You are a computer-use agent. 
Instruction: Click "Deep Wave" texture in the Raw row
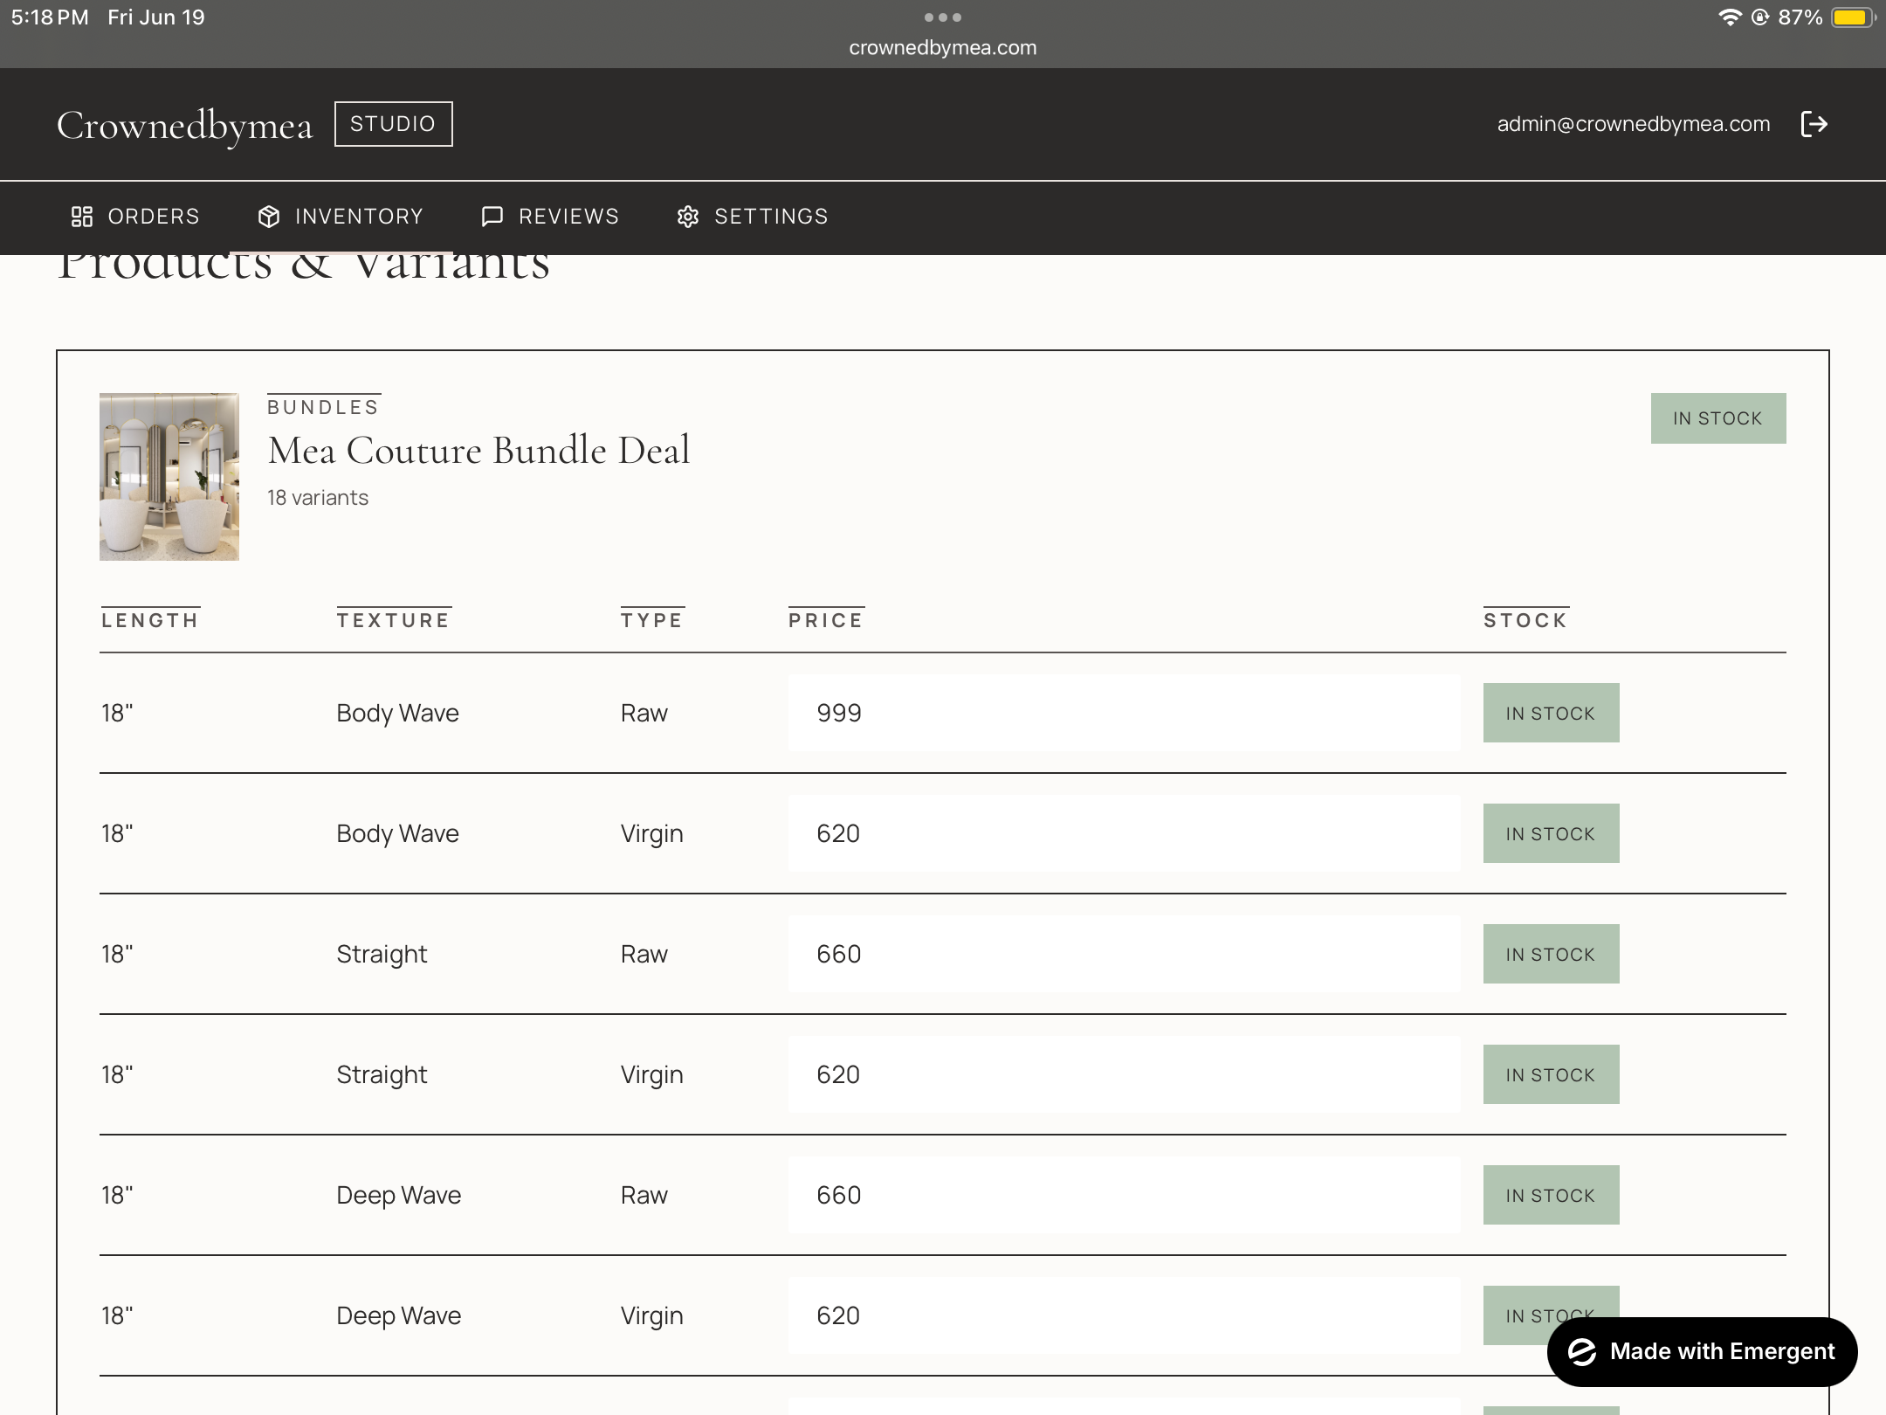pyautogui.click(x=399, y=1195)
